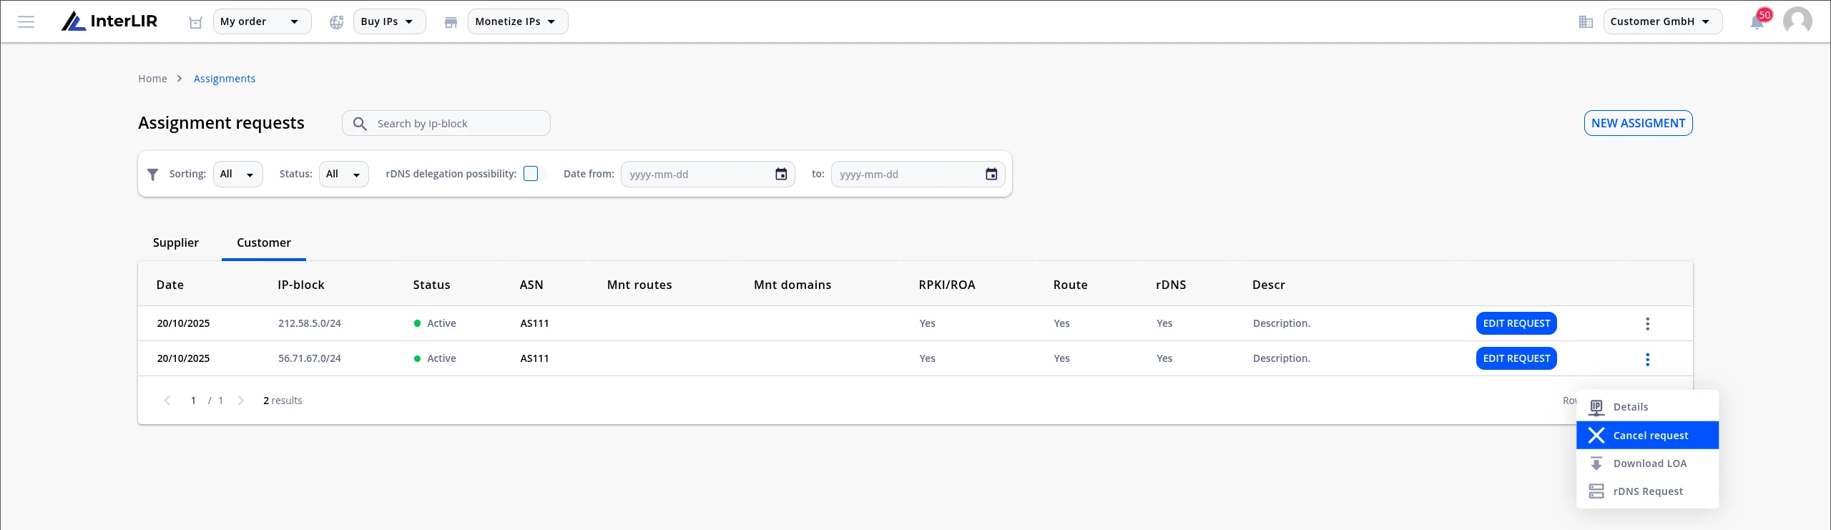Choose Details from context menu
Viewport: 1831px width, 530px height.
(1647, 407)
